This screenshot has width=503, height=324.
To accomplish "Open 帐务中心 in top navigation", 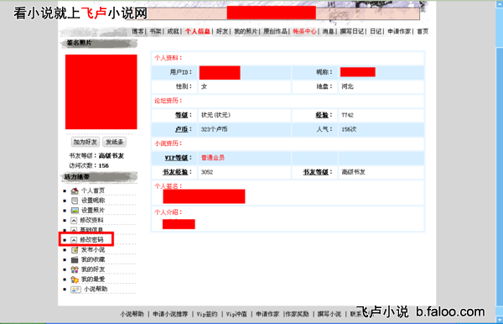I will [x=304, y=31].
